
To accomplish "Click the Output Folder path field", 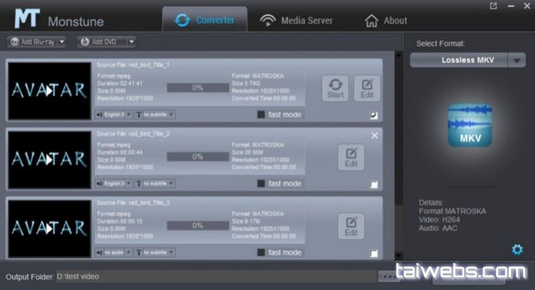I will click(214, 276).
